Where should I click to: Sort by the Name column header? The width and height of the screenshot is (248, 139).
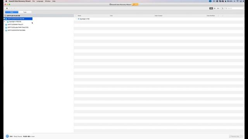click(79, 16)
